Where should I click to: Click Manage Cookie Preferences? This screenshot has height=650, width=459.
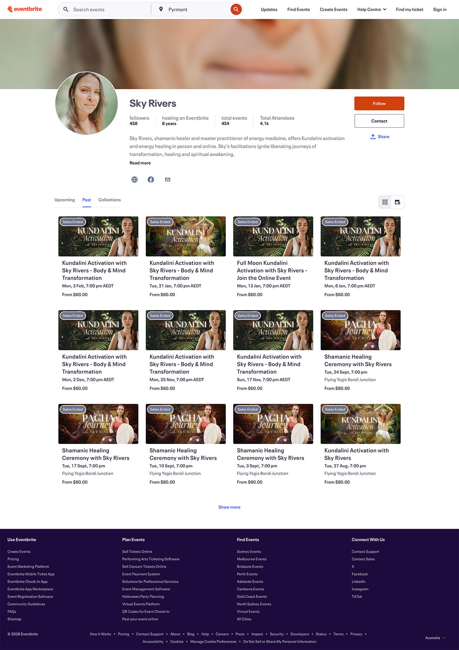point(213,642)
